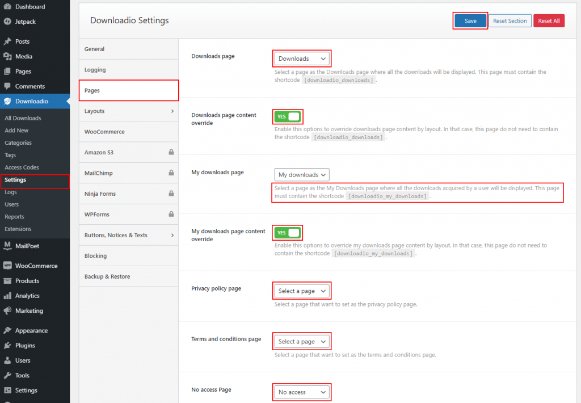Screen dimensions: 581x403
Task: Click the Jetpack lightning icon
Action: [x=7, y=22]
